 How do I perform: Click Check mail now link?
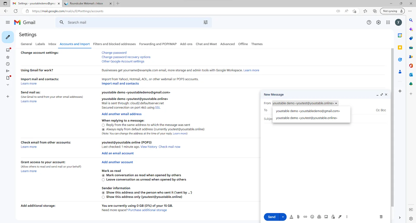click(x=170, y=147)
